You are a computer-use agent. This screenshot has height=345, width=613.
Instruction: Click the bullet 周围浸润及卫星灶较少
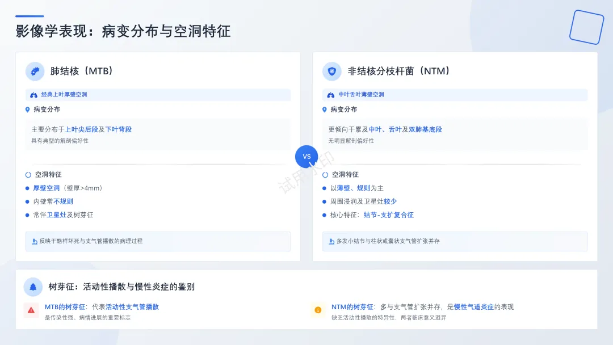(x=363, y=201)
